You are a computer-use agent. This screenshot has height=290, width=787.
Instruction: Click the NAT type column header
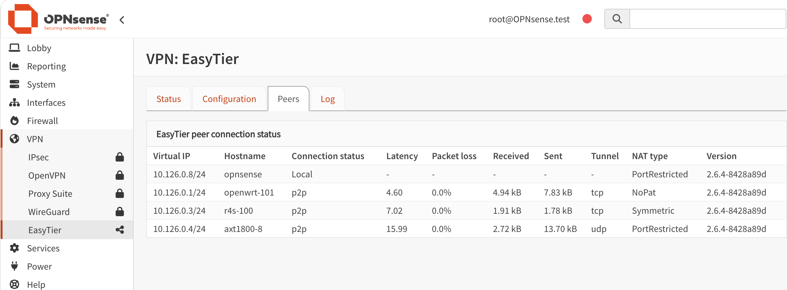pos(650,156)
